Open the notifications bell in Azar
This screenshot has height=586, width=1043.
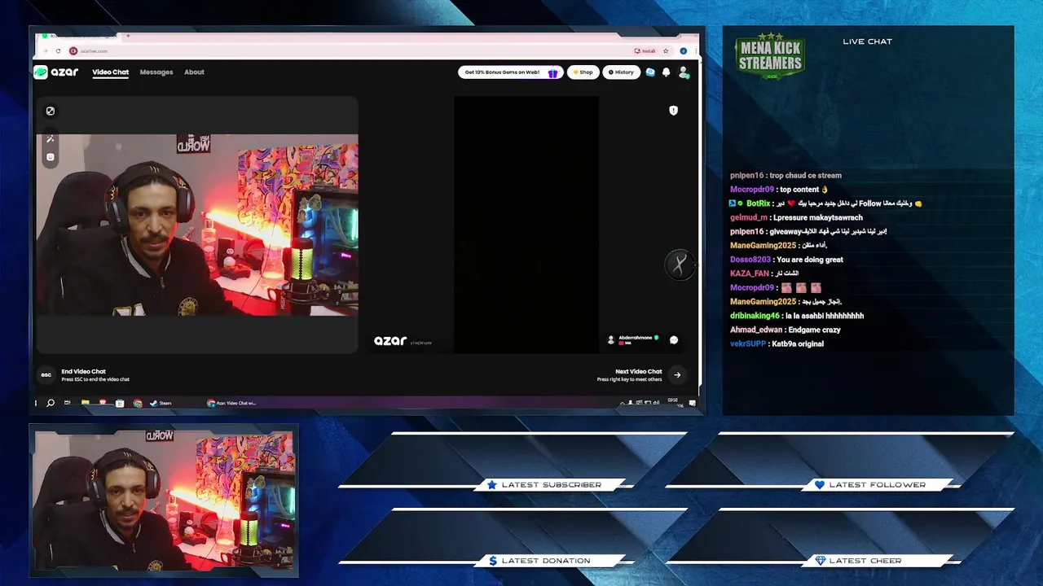(x=666, y=72)
